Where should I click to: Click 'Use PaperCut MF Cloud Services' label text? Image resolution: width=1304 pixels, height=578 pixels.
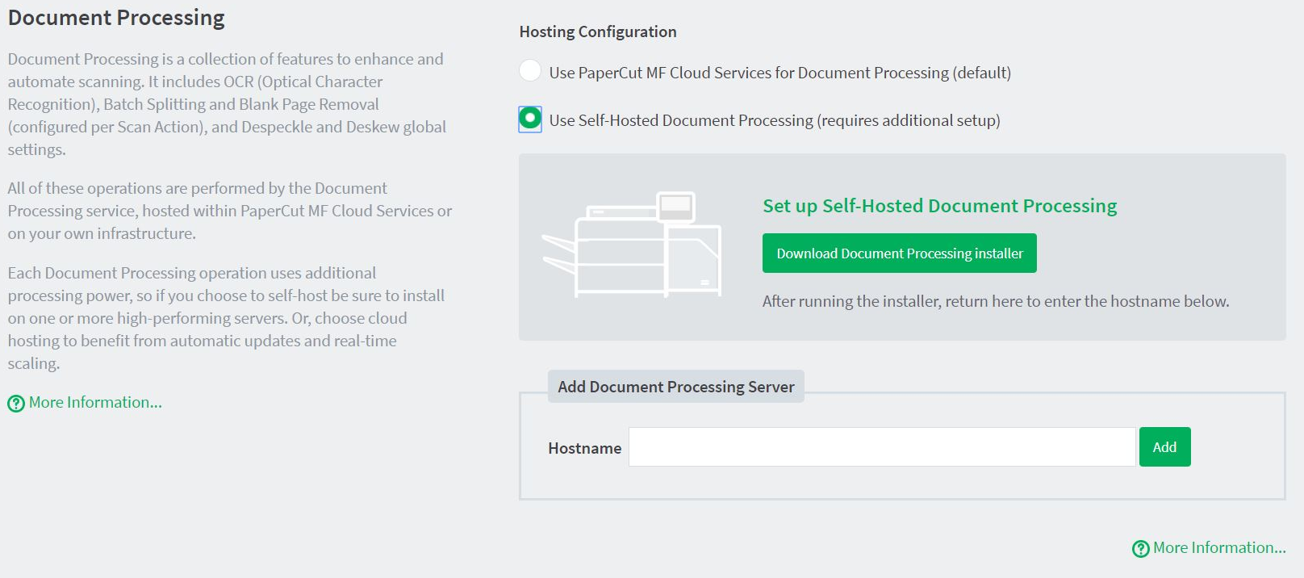pos(780,73)
